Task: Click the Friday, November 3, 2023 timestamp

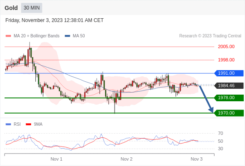Action: click(x=54, y=20)
